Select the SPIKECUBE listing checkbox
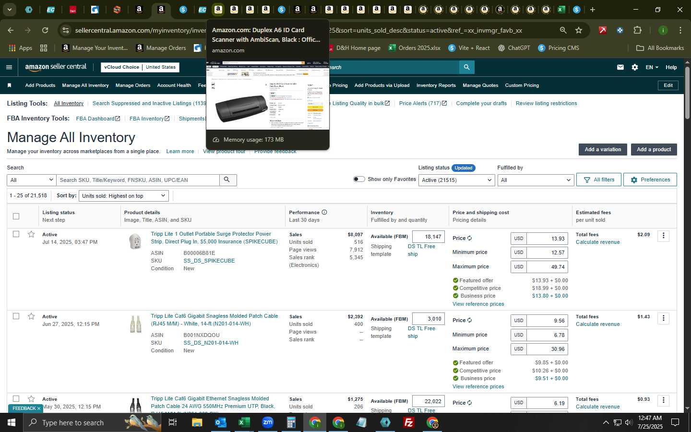The height and width of the screenshot is (432, 691). 16,234
